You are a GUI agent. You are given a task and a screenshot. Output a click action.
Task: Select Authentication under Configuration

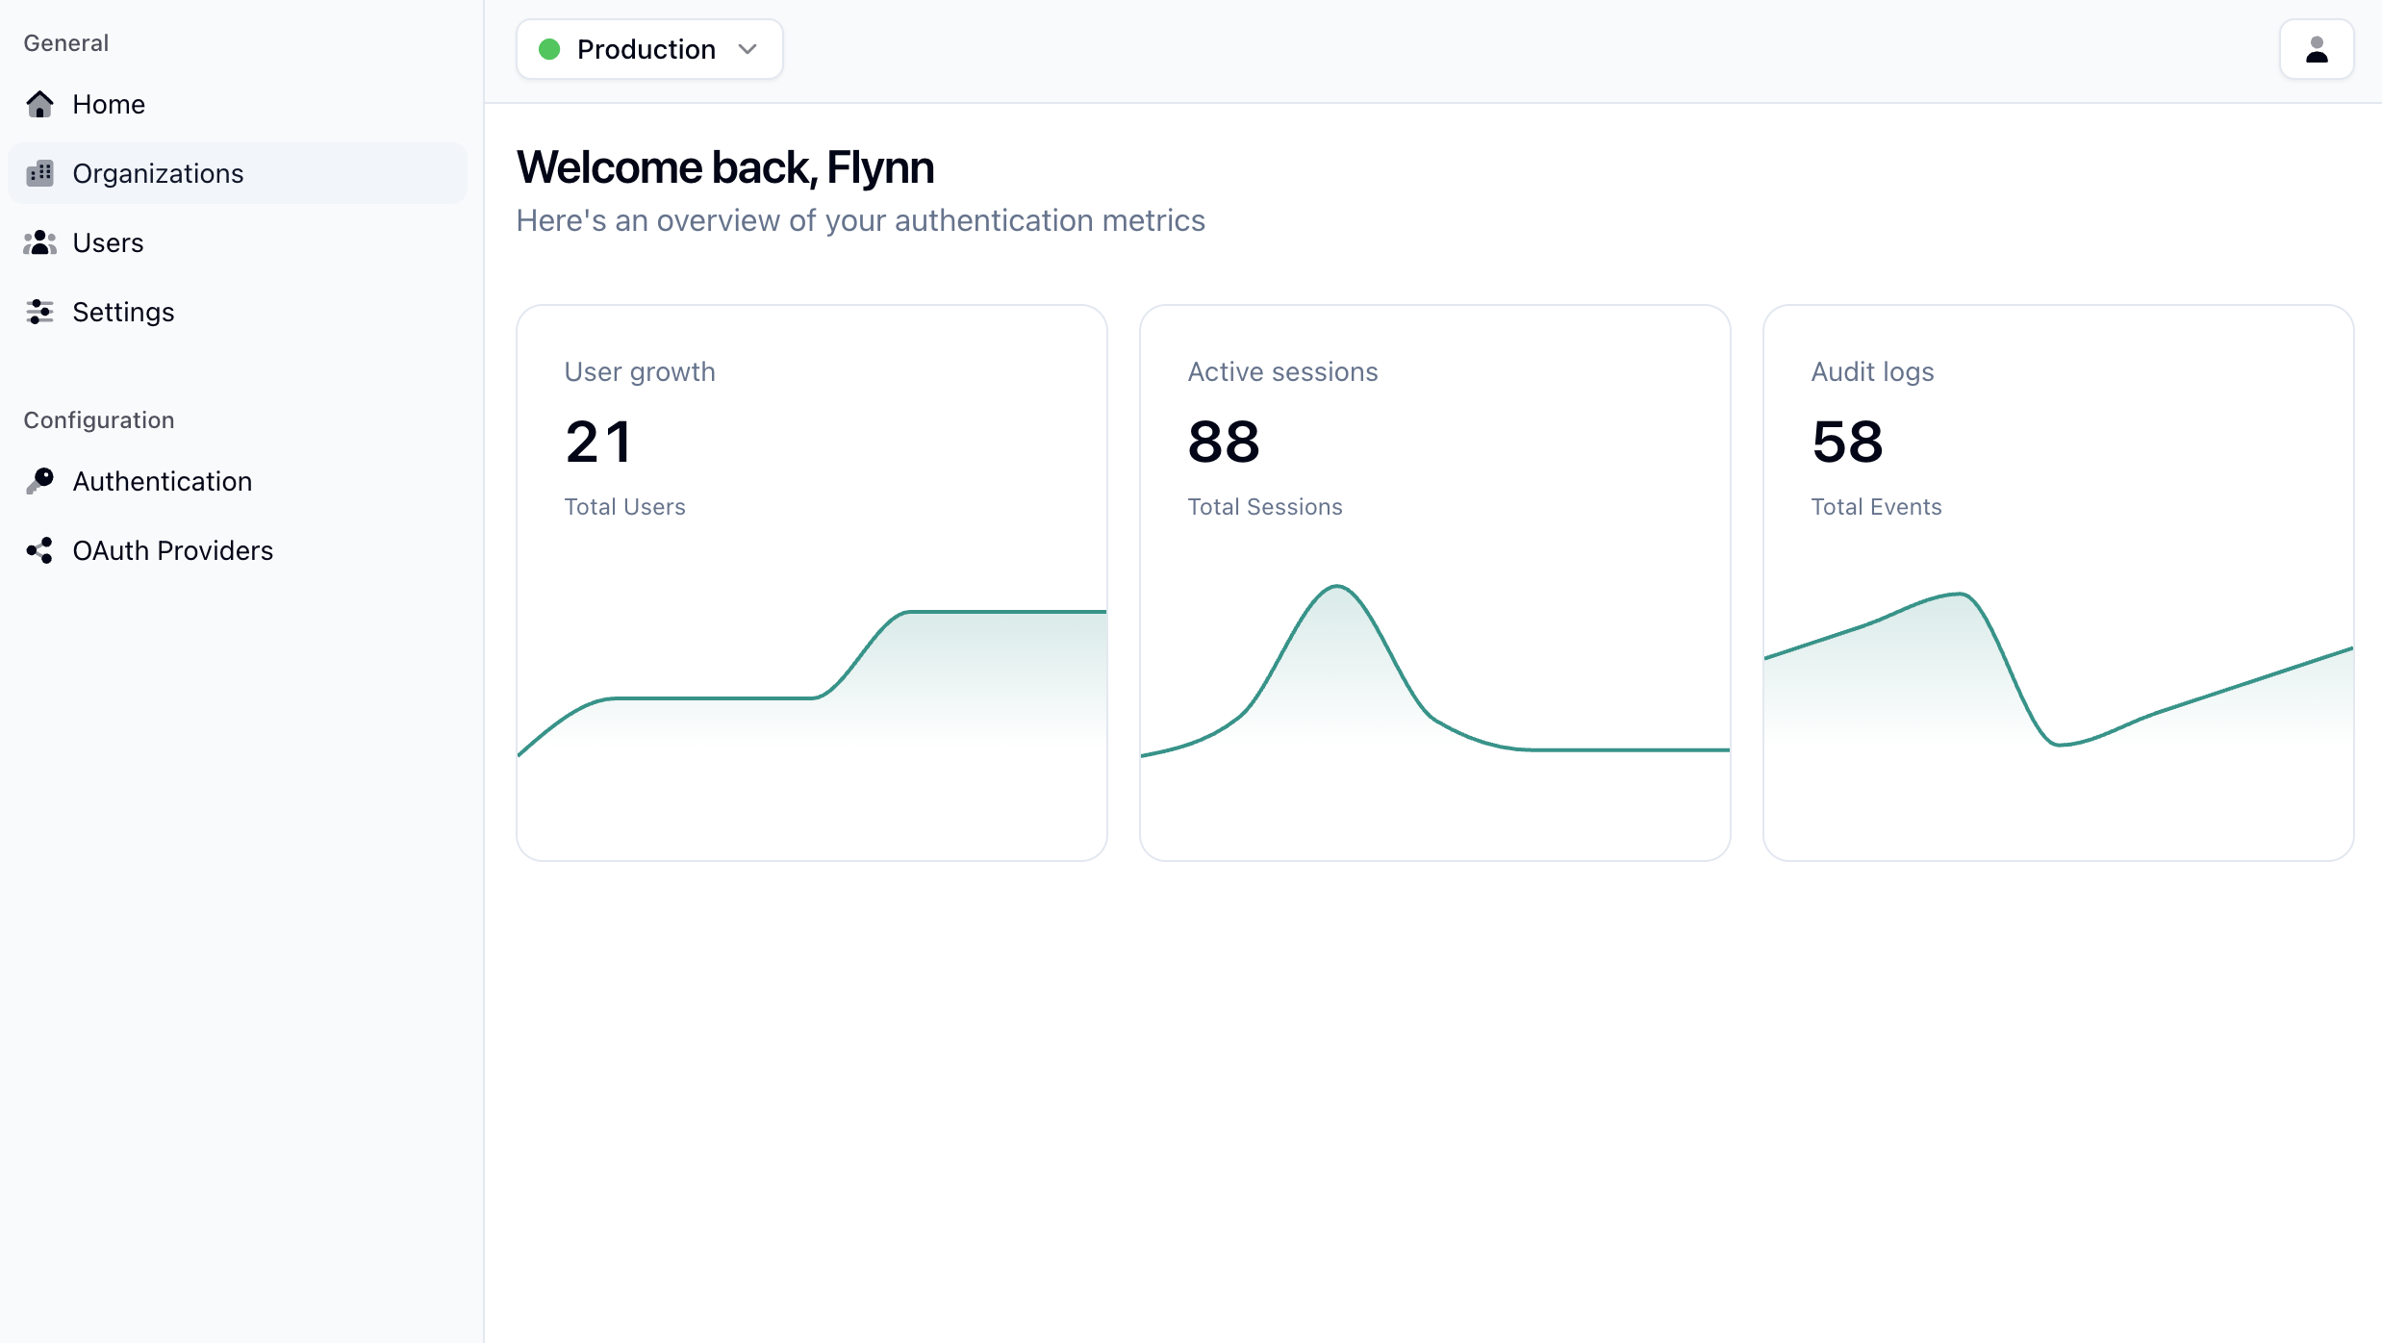(163, 481)
